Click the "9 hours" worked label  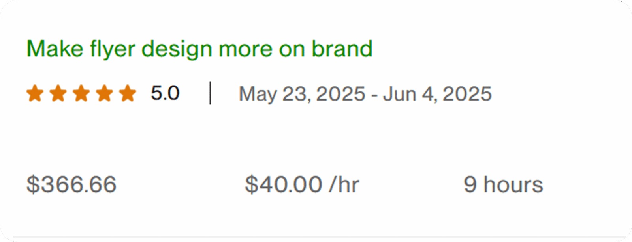(x=503, y=184)
